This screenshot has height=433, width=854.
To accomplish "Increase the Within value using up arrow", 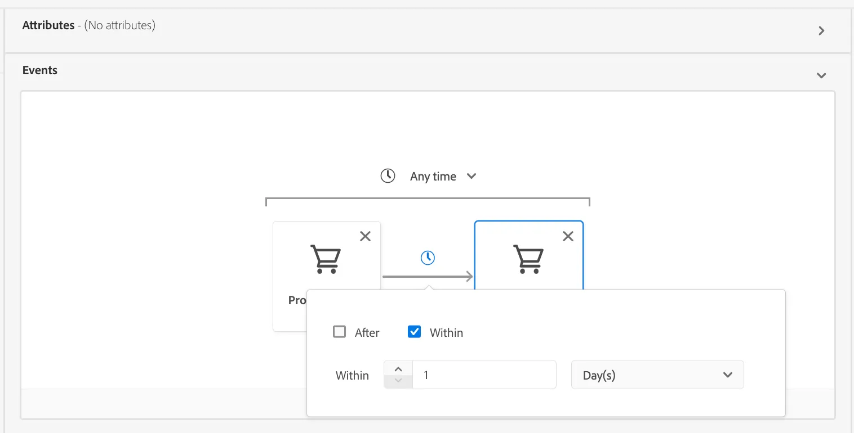I will (398, 369).
